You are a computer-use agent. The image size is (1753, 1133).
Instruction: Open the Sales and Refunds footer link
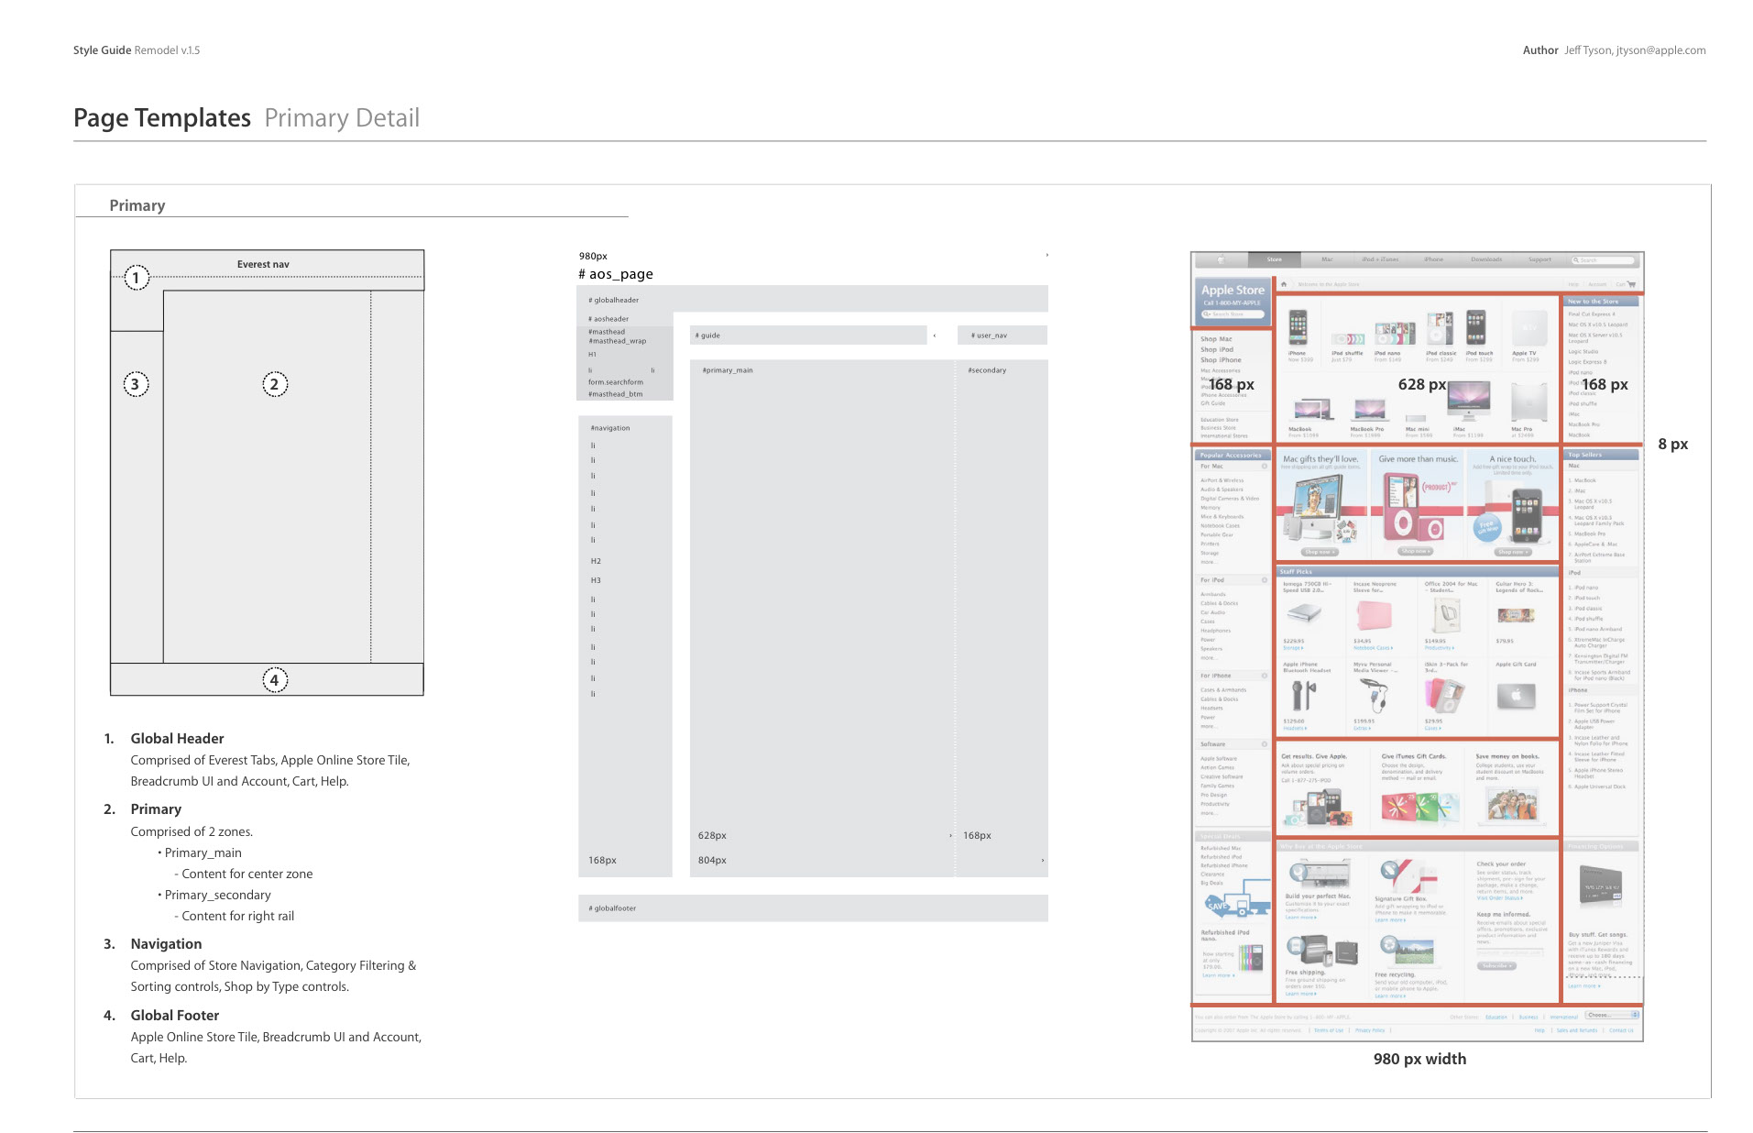[x=1576, y=1030]
